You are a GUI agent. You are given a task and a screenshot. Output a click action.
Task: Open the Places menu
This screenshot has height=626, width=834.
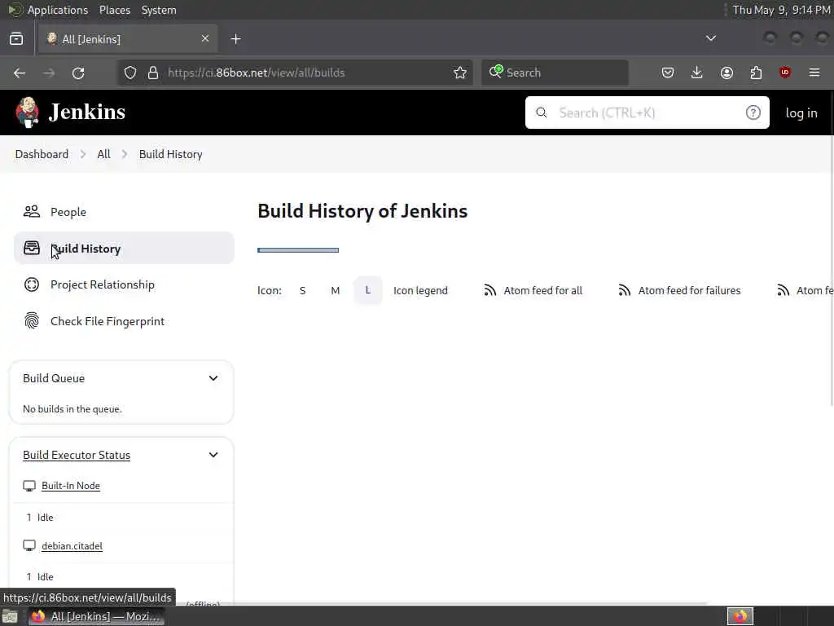pyautogui.click(x=115, y=10)
